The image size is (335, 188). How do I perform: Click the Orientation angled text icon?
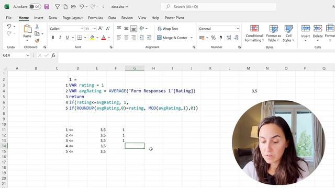[142, 28]
